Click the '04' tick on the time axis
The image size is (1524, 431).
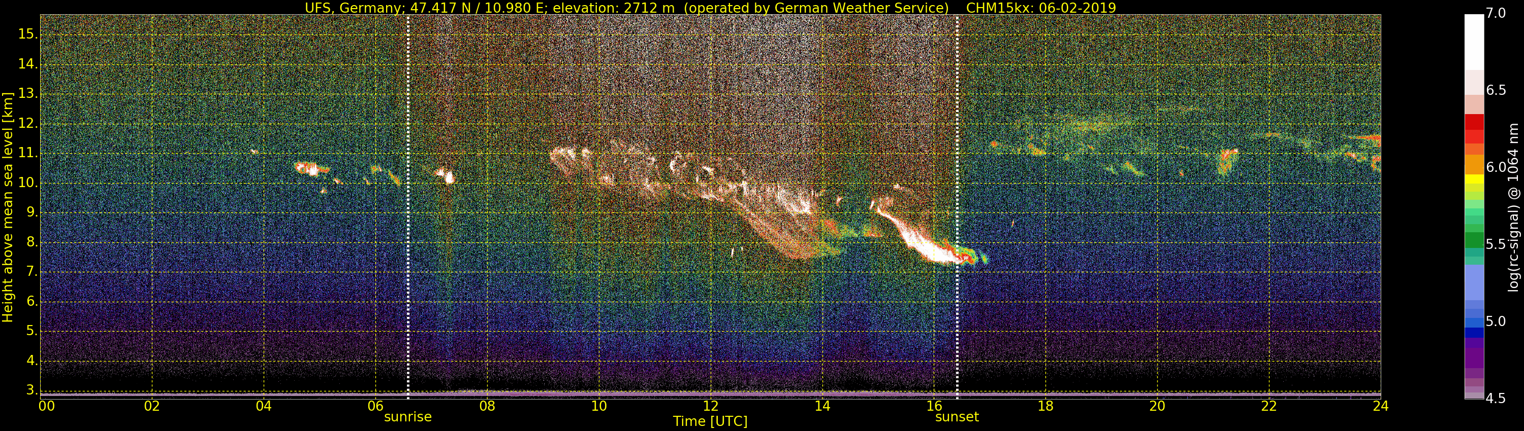[x=264, y=406]
